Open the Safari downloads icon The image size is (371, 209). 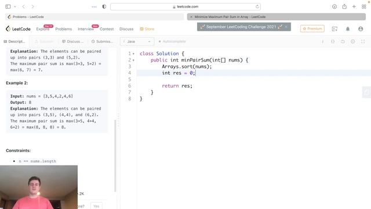pyautogui.click(x=334, y=6)
